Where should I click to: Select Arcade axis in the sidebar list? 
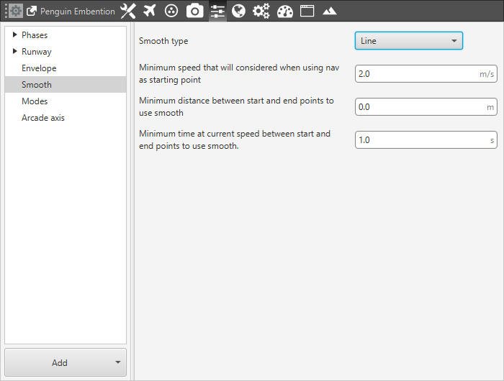tap(66, 118)
